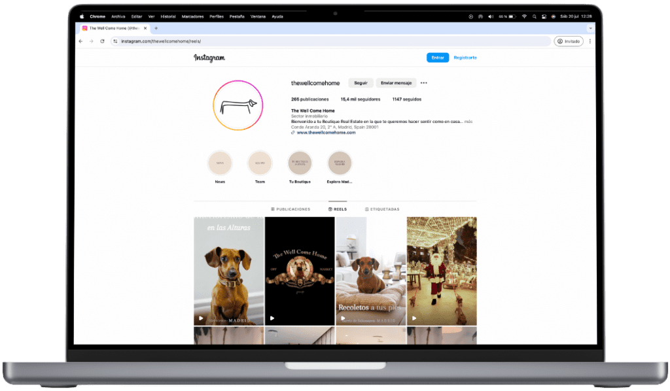Click the blue Entrar button
The image size is (670, 391).
point(438,58)
